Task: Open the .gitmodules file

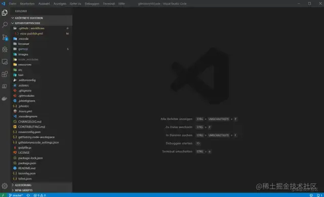Action: pyautogui.click(x=42, y=96)
